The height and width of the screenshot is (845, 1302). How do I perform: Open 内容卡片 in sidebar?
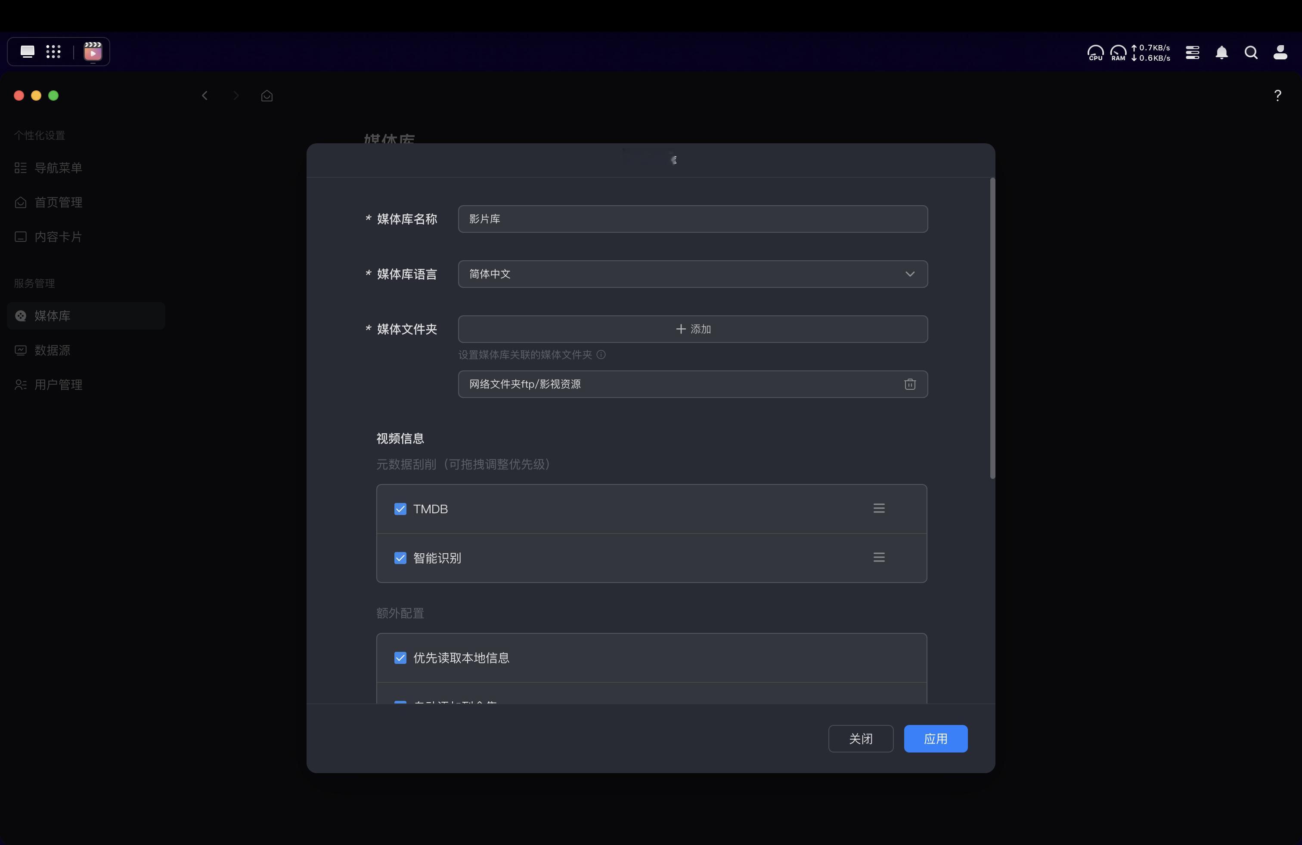tap(87, 237)
